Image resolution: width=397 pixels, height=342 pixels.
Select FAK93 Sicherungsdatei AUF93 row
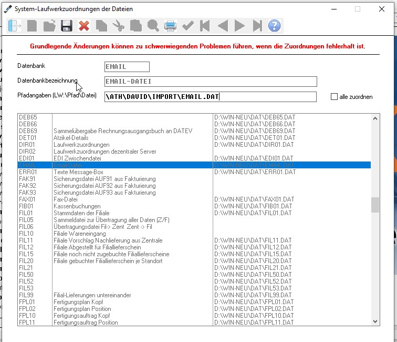194,193
